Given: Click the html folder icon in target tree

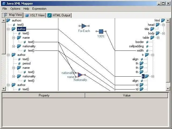Looking at the screenshot, I should pos(163,20).
